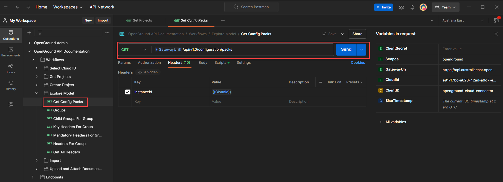Open the Presets dropdown

click(354, 82)
